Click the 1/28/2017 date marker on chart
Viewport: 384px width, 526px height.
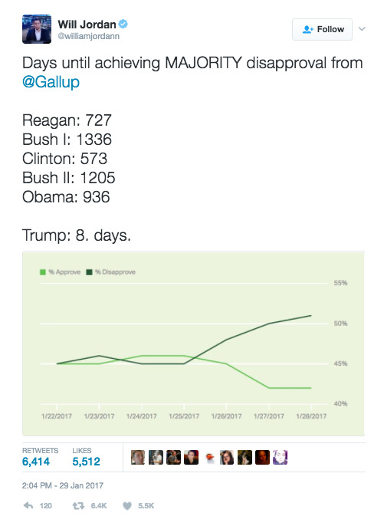point(311,416)
